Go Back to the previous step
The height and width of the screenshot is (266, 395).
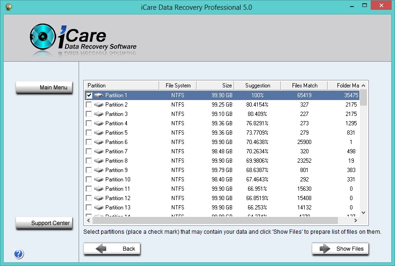tap(112, 249)
